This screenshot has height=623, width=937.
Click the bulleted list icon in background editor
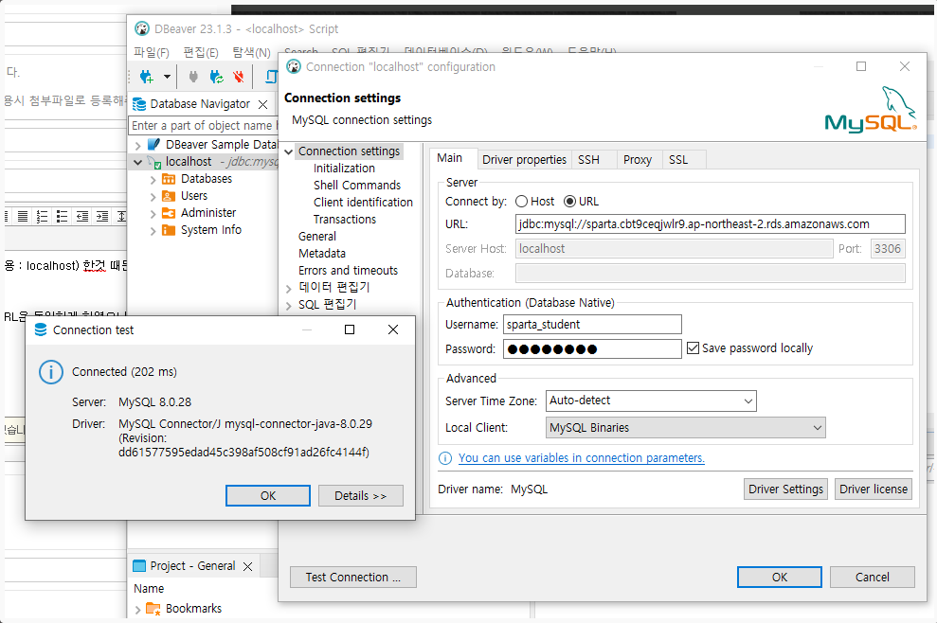click(x=62, y=216)
